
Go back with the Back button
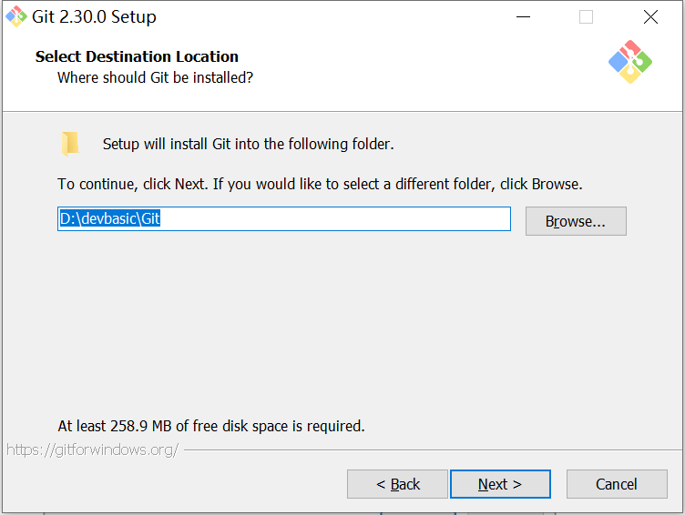397,484
